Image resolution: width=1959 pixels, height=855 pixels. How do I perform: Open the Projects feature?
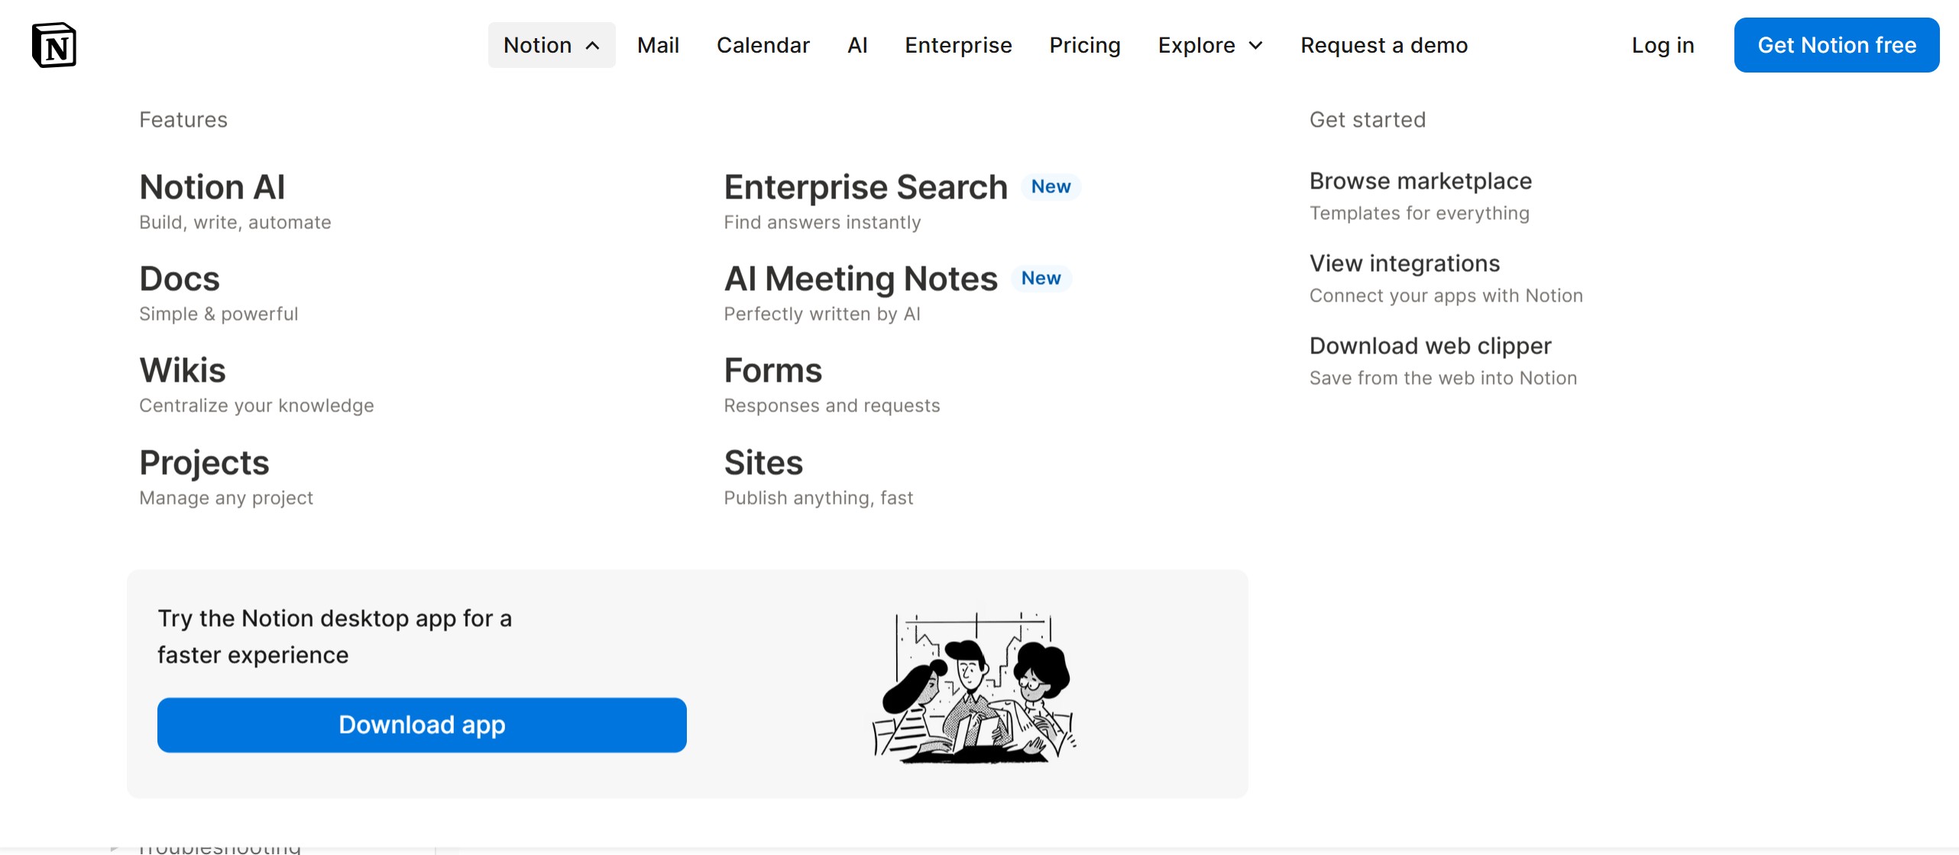[x=226, y=476]
